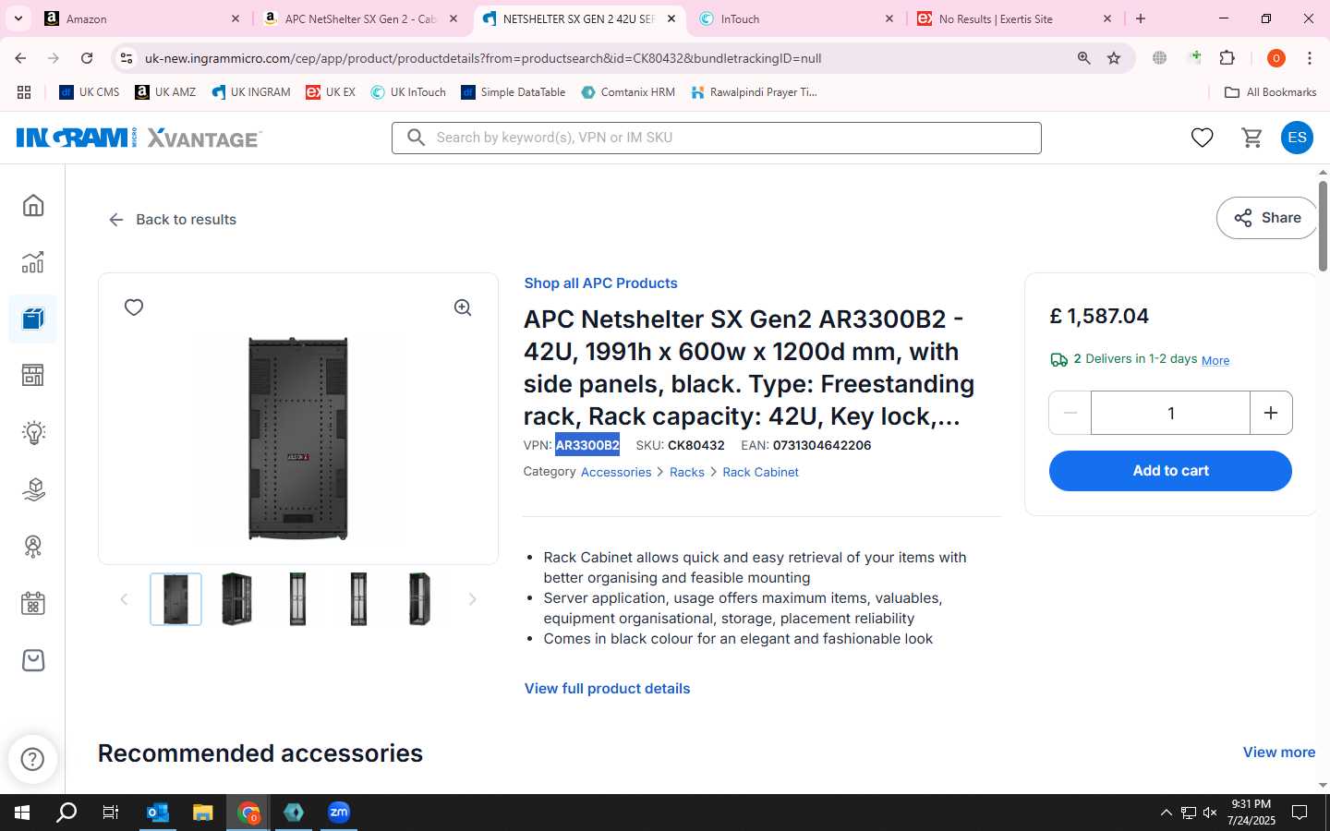1330x831 pixels.
Task: Click the page vertical scrollbar thumb
Action: click(1323, 224)
